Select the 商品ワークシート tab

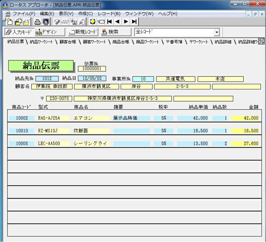tap(147, 42)
